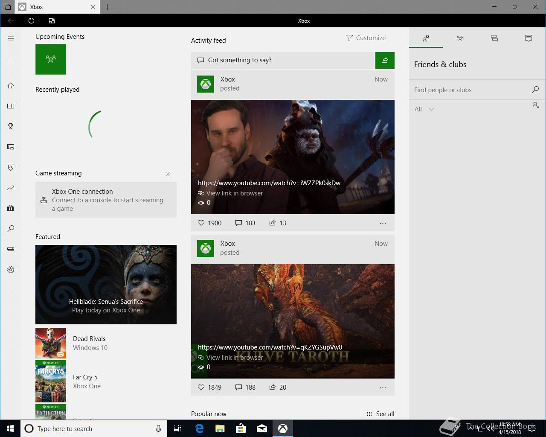The height and width of the screenshot is (437, 546).
Task: Open File Explorer from the taskbar
Action: [x=220, y=428]
